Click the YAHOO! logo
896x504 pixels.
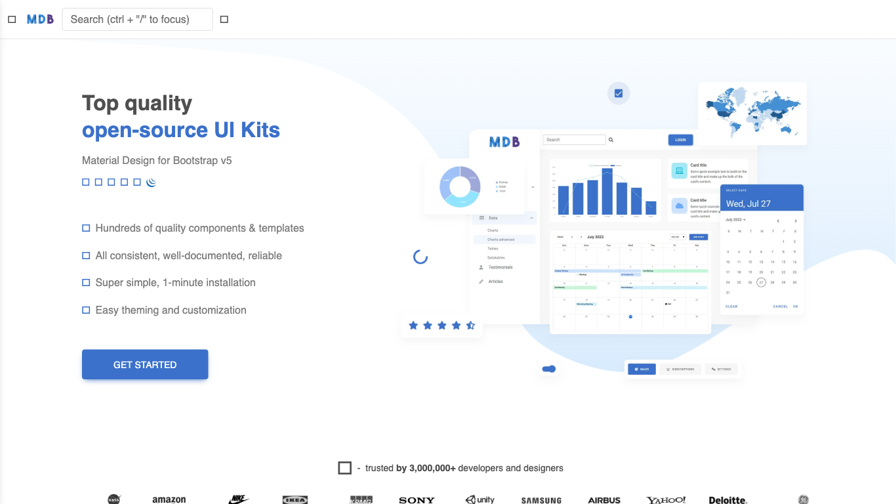pyautogui.click(x=666, y=500)
